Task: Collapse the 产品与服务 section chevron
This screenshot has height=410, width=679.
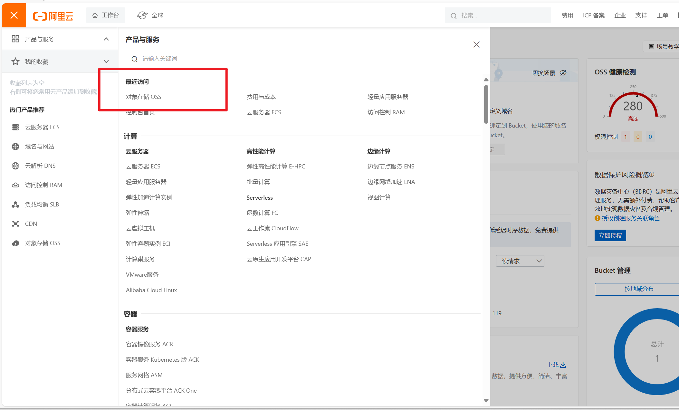Action: [106, 39]
